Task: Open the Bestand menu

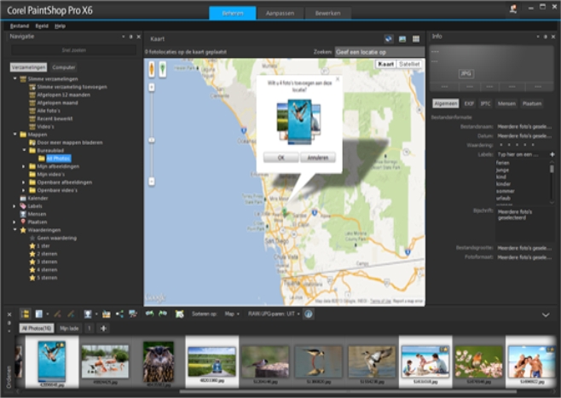Action: point(19,26)
